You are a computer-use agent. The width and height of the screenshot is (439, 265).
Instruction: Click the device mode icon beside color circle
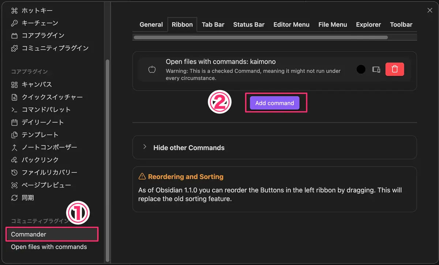(376, 69)
